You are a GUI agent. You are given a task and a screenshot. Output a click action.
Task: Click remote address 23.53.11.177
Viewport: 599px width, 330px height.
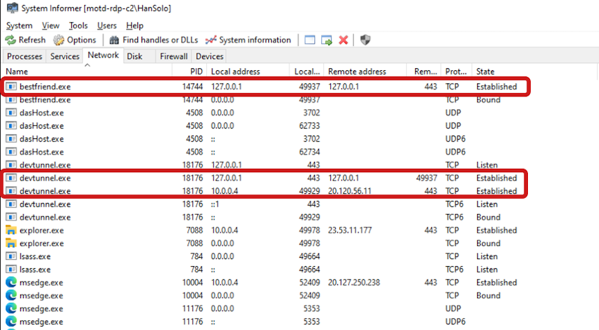coord(350,230)
